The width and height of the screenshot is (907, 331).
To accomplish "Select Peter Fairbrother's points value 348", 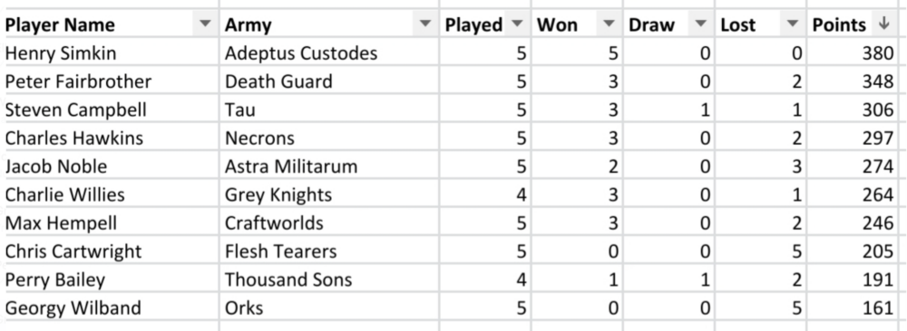I will pos(852,81).
